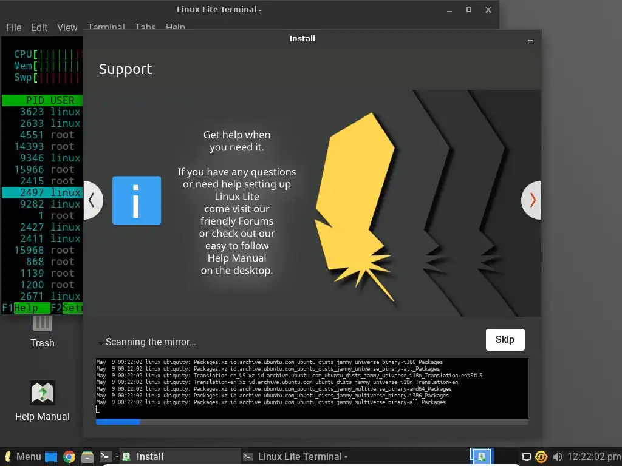Open file manager from the taskbar
Viewport: 622px width, 466px height.
(87, 457)
